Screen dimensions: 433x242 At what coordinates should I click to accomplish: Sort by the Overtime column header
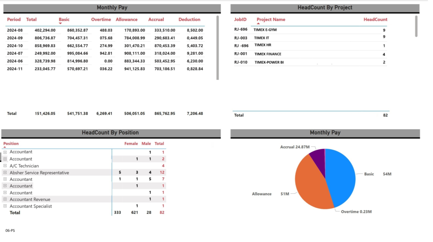coord(101,19)
